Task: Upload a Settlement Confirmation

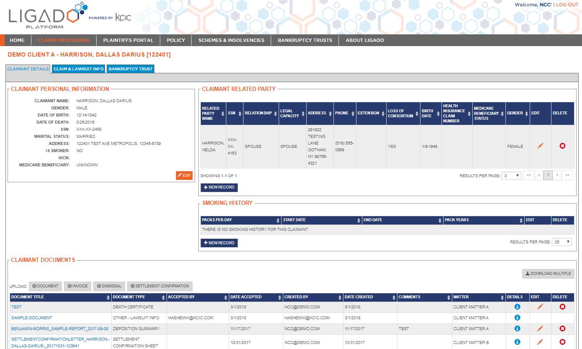Action: point(160,286)
